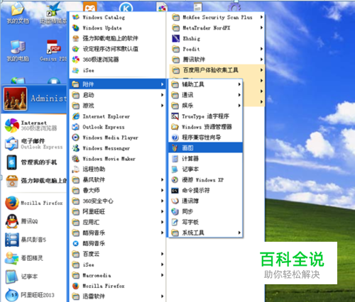Start Windows Movie Maker
The height and width of the screenshot is (302, 355).
tap(118, 159)
